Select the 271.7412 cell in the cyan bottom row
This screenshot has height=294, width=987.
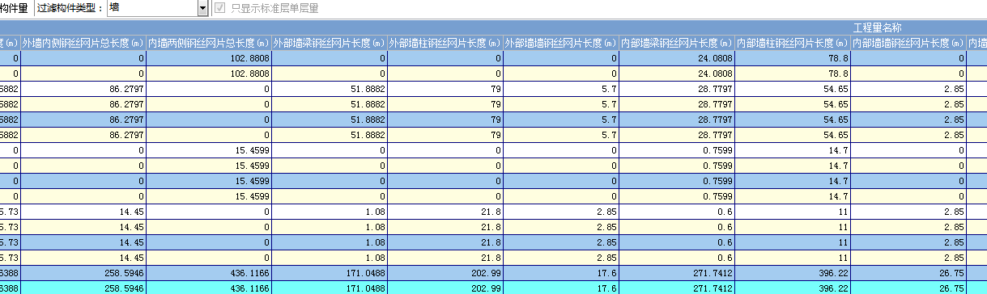coord(678,288)
